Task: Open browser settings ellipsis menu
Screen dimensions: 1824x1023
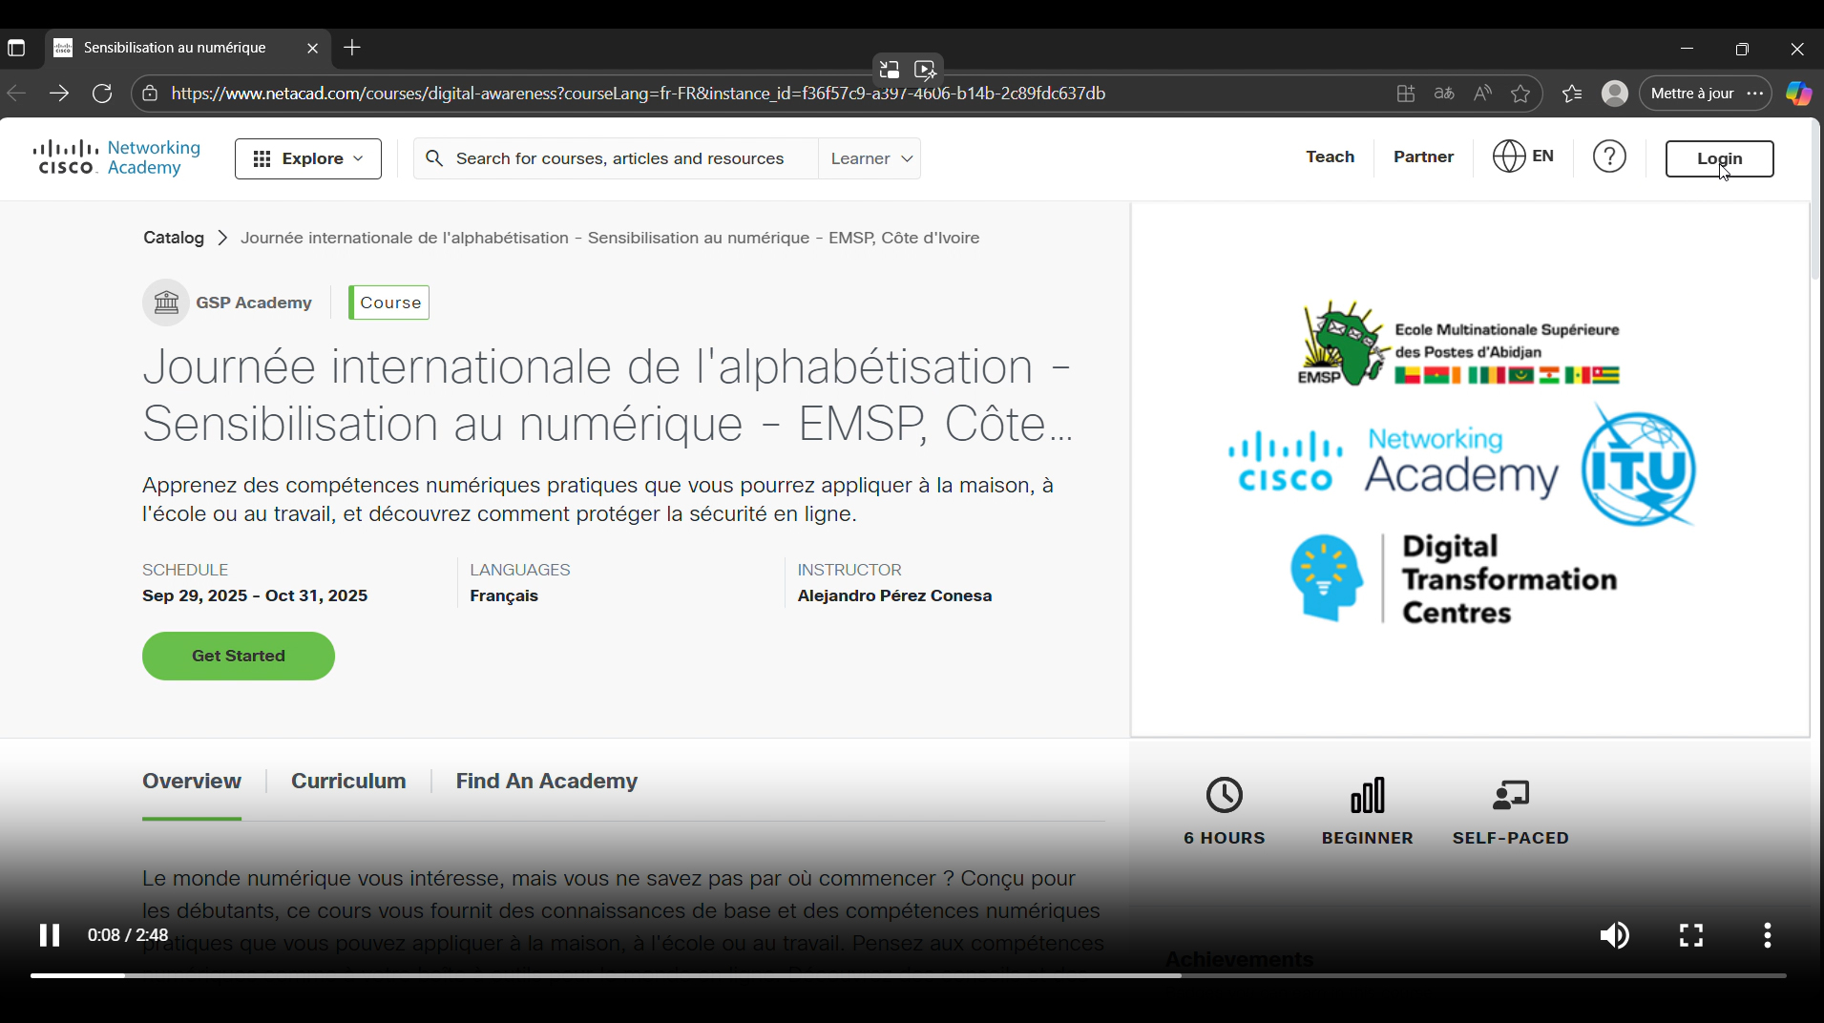Action: (x=1755, y=94)
